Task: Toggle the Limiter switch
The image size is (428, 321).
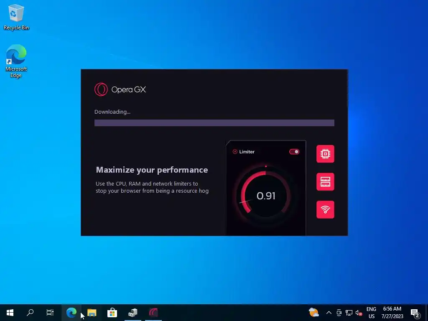Action: click(294, 152)
